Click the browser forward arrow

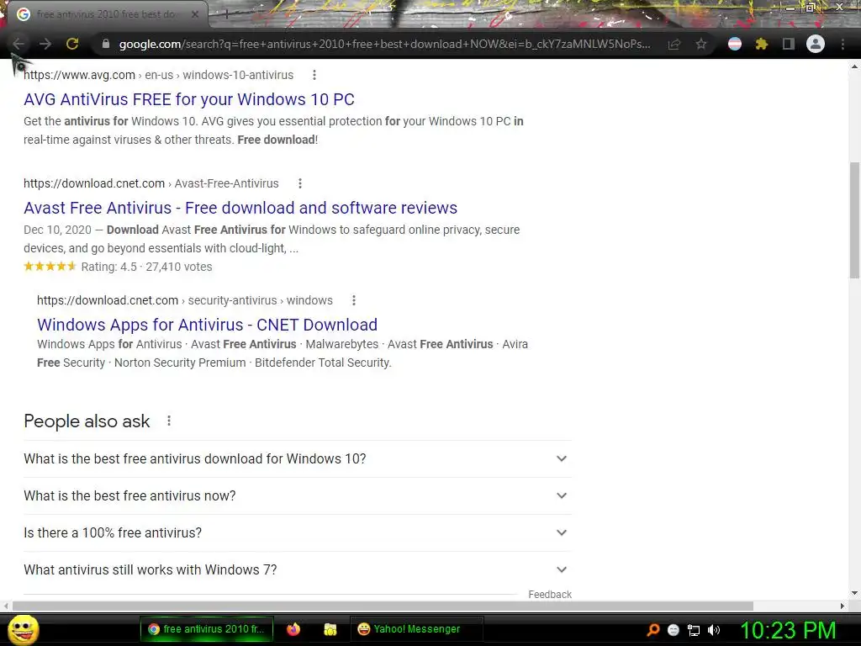(45, 44)
